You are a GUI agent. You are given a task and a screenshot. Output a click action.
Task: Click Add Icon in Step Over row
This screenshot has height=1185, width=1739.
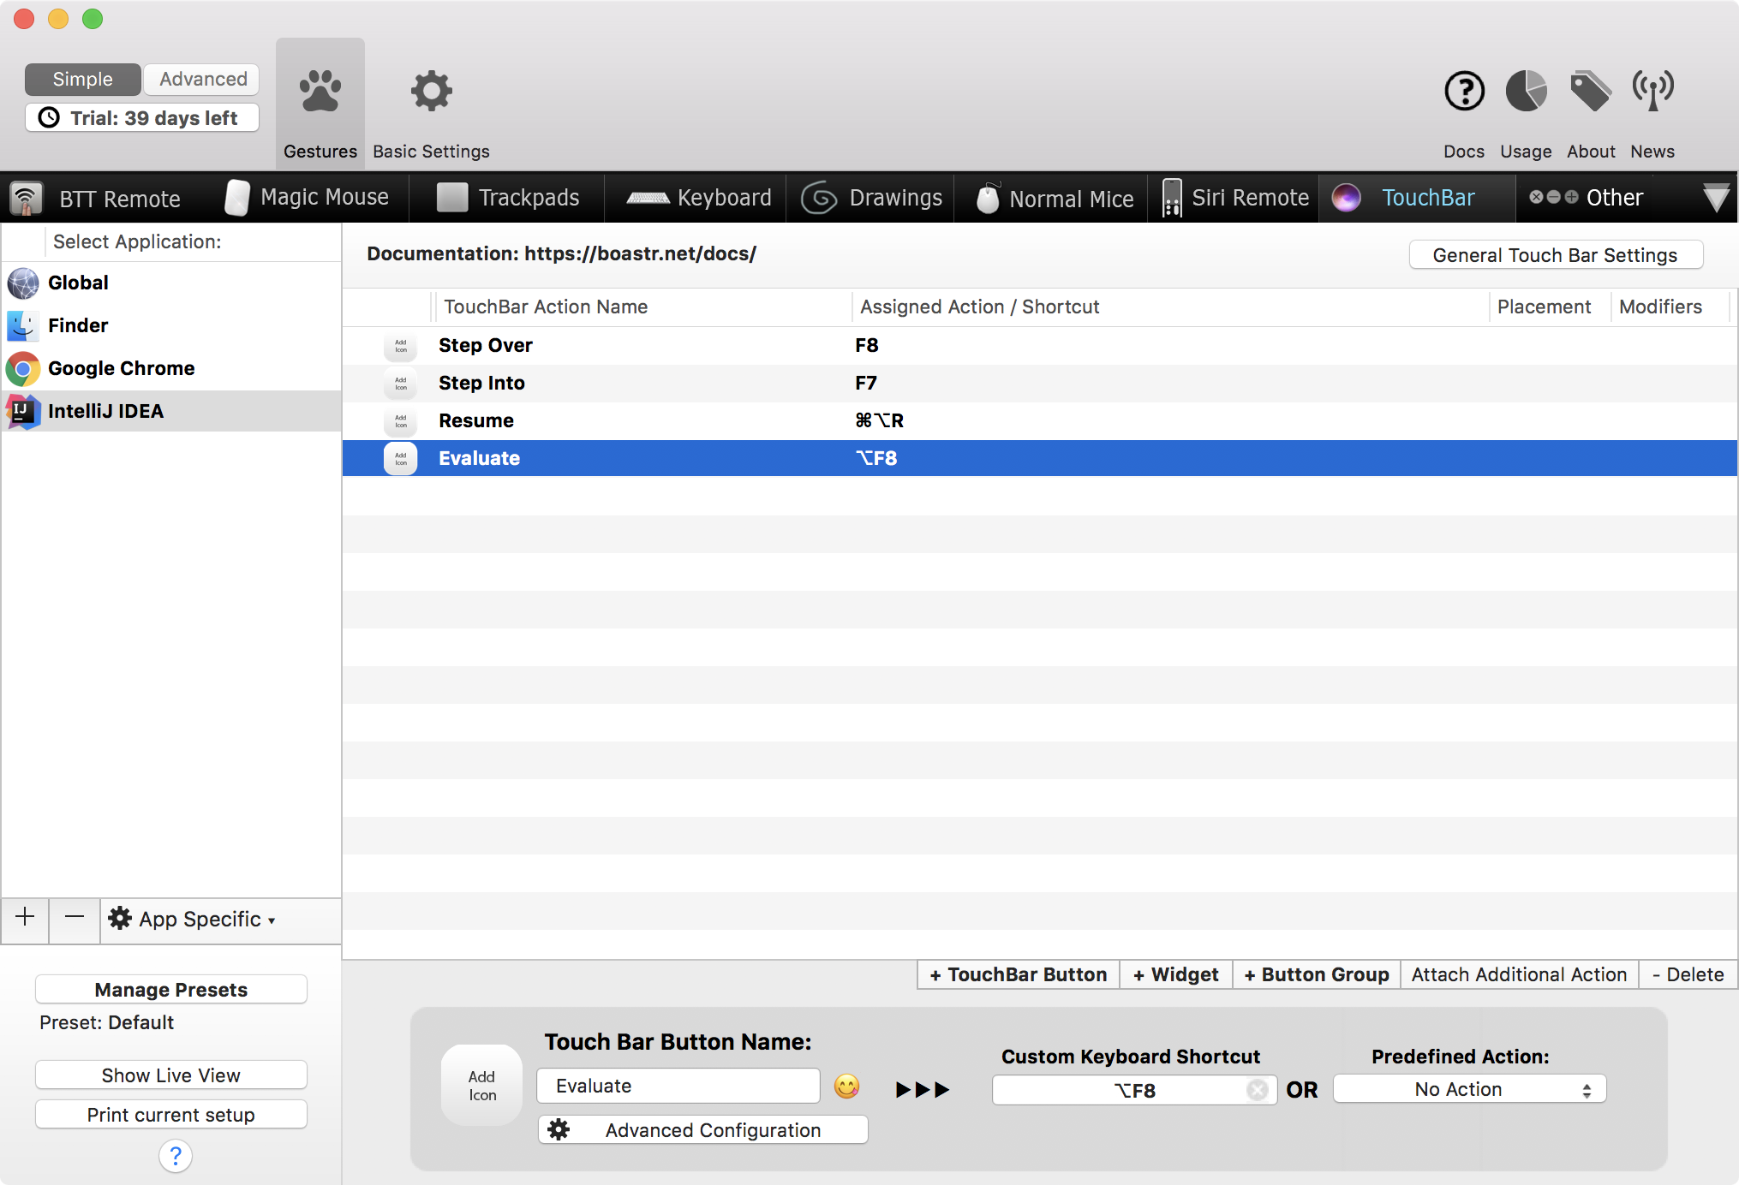(x=400, y=346)
